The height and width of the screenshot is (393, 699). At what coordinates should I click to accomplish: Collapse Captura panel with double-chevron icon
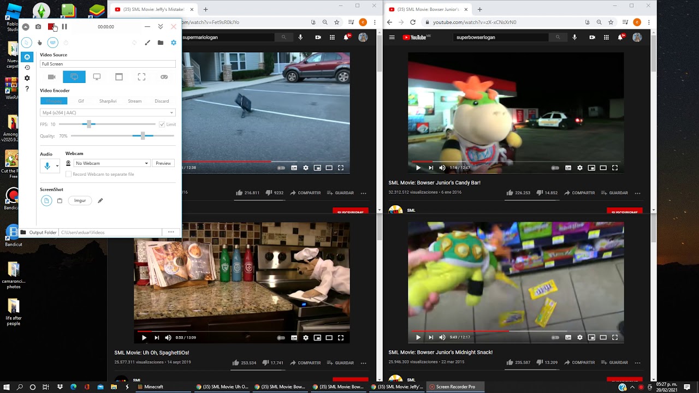pos(161,27)
